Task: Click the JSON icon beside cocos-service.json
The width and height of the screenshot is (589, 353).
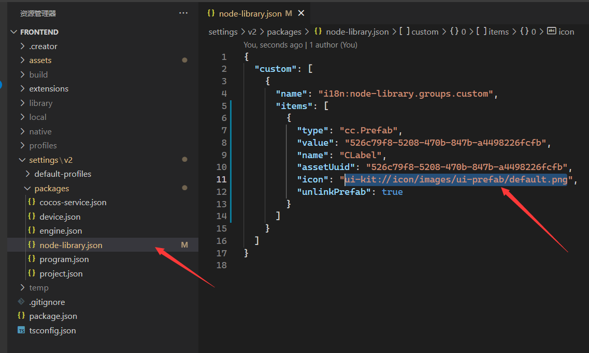Action: pyautogui.click(x=32, y=202)
